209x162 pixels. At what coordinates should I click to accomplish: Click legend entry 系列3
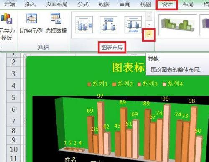coord(150,84)
